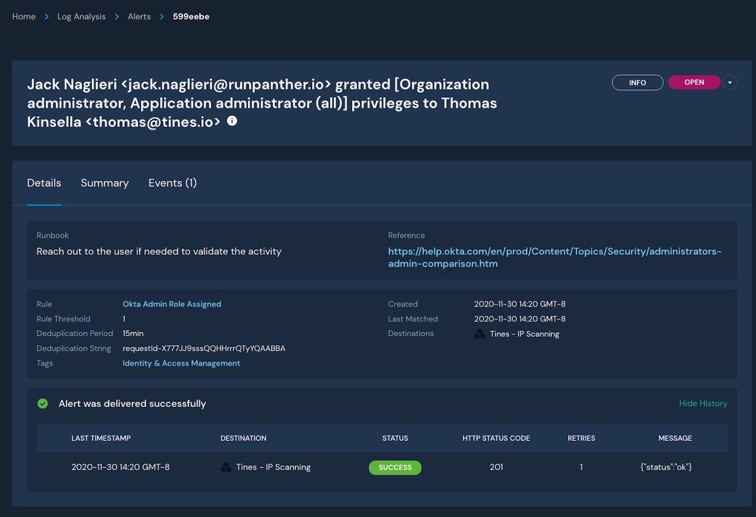Viewport: 756px width, 517px height.
Task: Click the chevron between Log Analysis and Alerts
Action: pos(117,17)
